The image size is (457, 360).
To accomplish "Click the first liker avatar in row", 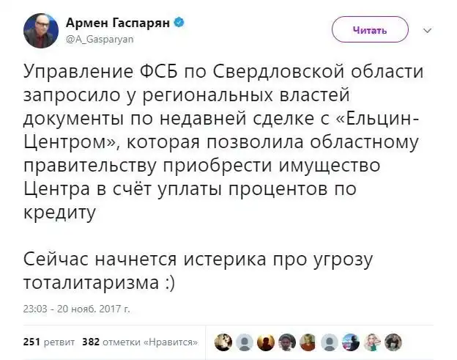I will [x=225, y=342].
